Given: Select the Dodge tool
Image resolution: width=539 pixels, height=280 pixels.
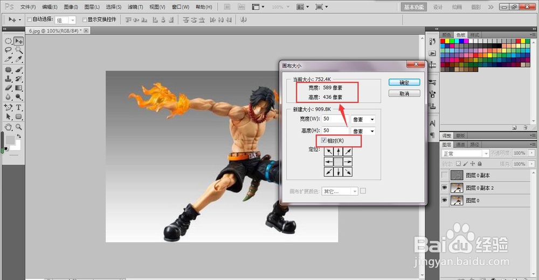Looking at the screenshot, I should 19,97.
